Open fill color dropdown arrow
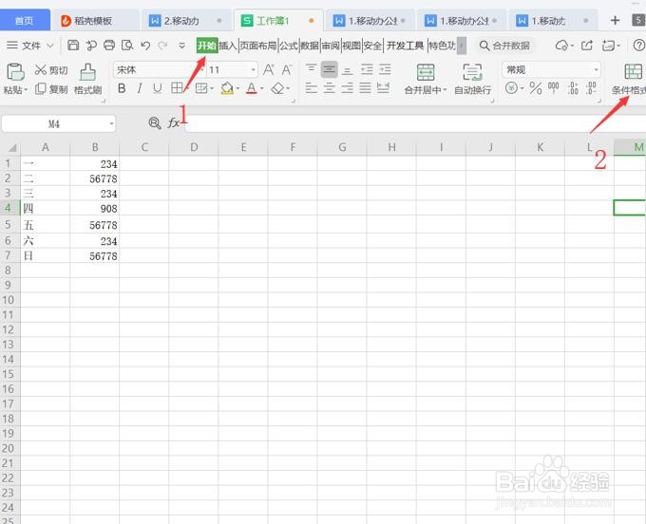Image resolution: width=646 pixels, height=524 pixels. (x=237, y=88)
